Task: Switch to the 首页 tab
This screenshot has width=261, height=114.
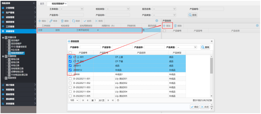Action: pyautogui.click(x=42, y=3)
